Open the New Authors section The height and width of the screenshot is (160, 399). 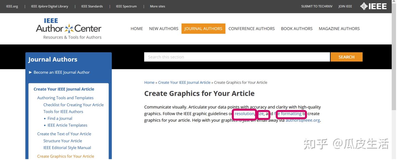(163, 29)
